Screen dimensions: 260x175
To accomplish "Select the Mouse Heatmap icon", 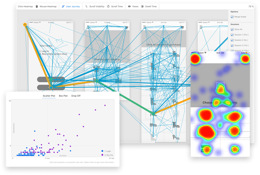I will click(x=37, y=6).
